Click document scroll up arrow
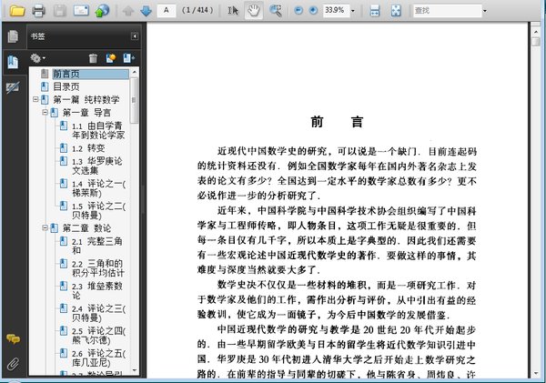 (536, 32)
